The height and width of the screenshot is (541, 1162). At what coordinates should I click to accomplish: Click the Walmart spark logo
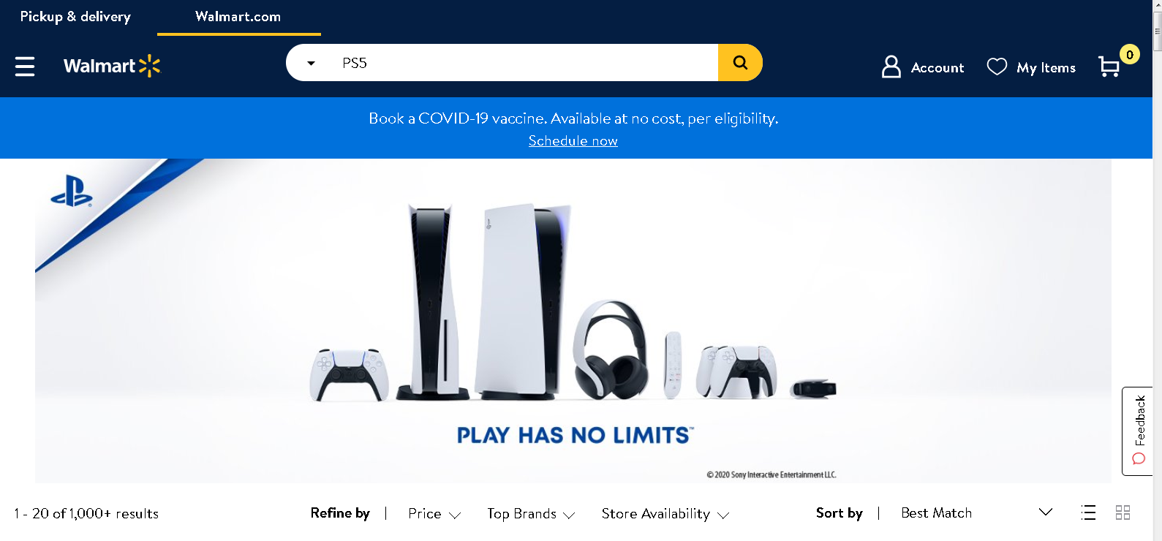point(149,66)
